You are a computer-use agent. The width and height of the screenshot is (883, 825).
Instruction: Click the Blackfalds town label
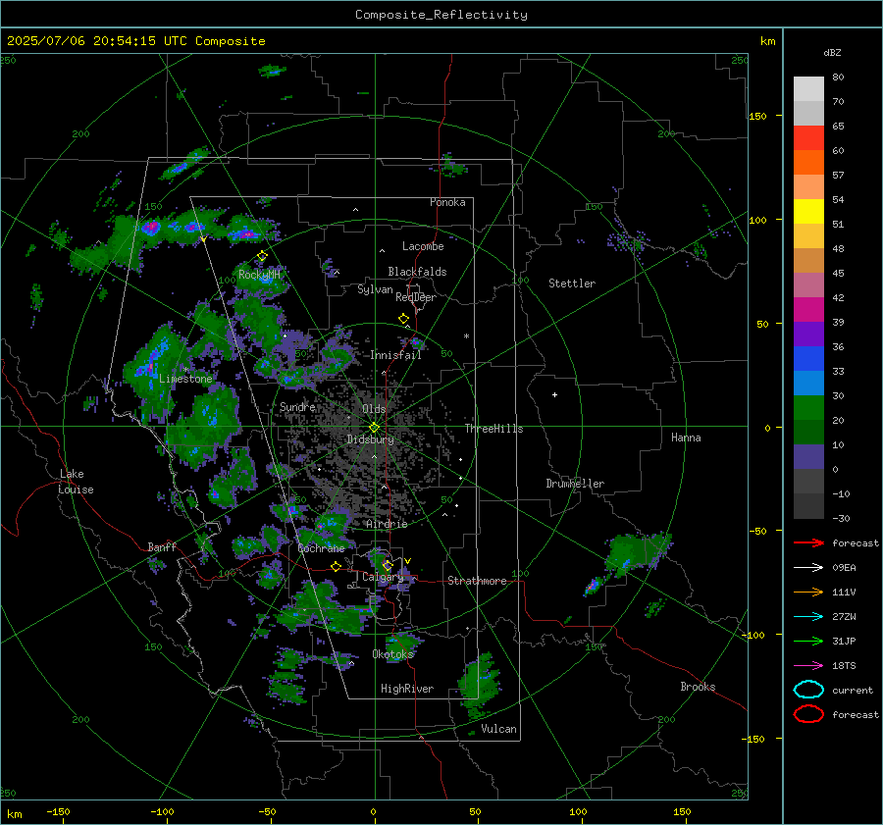coord(417,272)
